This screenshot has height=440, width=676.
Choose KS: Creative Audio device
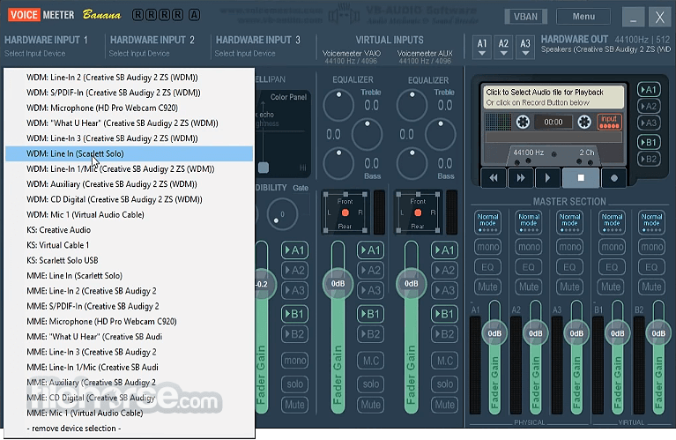pos(129,230)
